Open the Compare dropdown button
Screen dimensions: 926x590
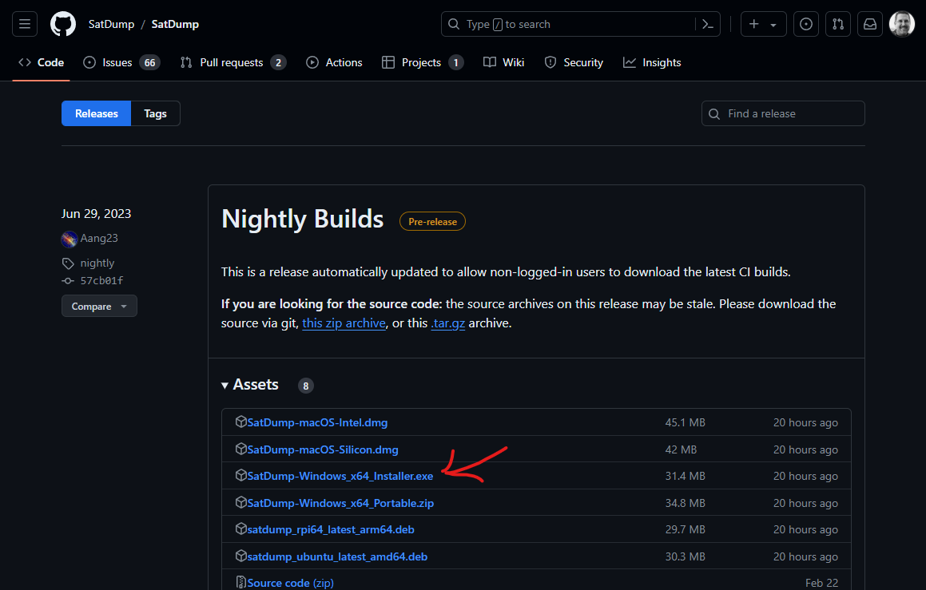click(x=99, y=307)
